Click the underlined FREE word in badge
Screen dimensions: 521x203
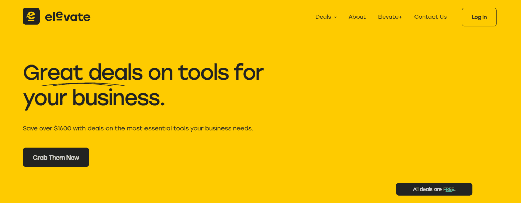pos(449,189)
